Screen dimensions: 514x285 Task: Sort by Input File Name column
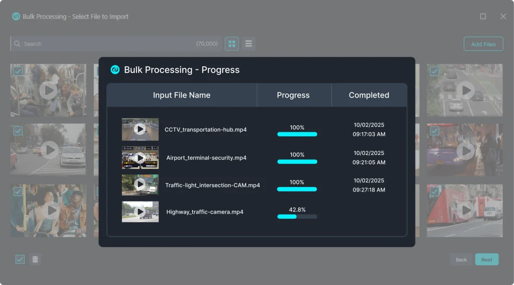point(182,95)
